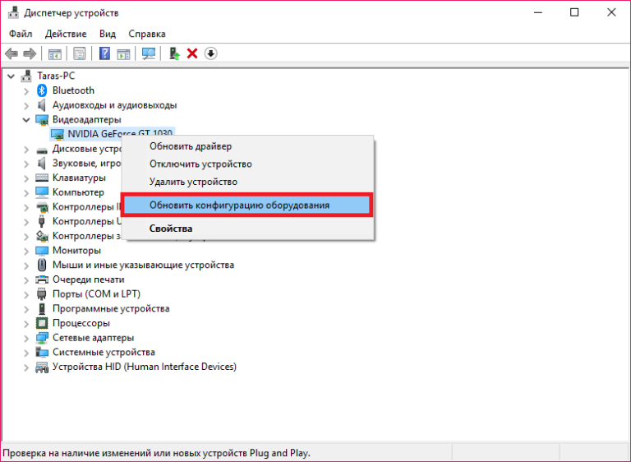Collapse the Видеоадаптеры category

[x=26, y=120]
